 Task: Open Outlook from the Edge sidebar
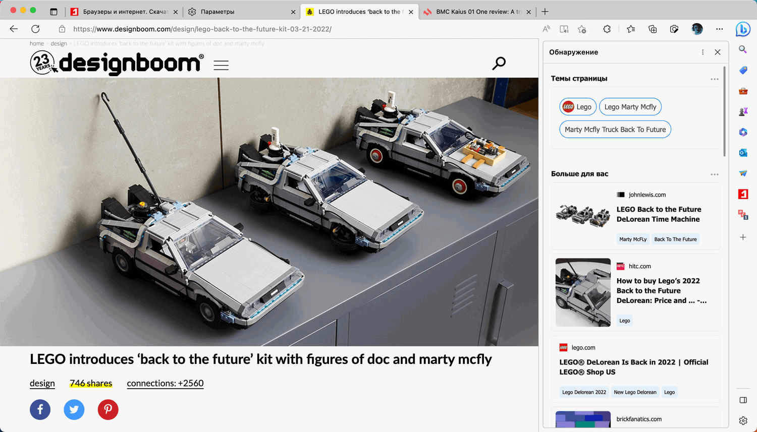click(x=743, y=153)
